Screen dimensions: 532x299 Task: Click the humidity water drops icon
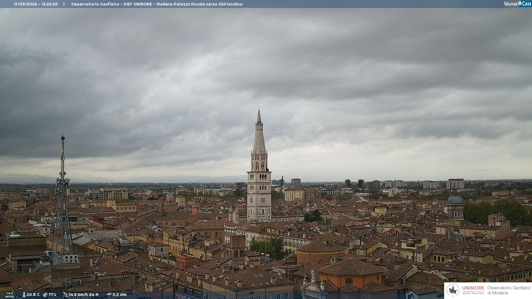(x=45, y=295)
